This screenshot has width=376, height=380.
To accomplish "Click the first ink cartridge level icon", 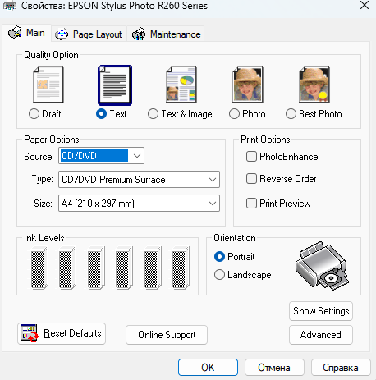I will tap(39, 268).
